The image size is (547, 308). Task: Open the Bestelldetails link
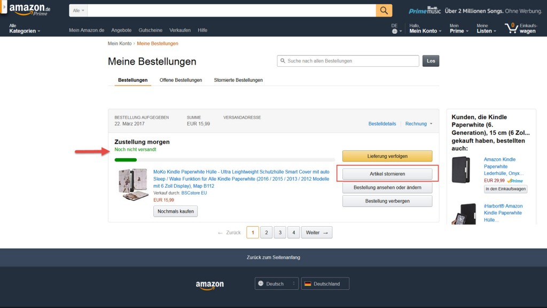[x=382, y=124]
